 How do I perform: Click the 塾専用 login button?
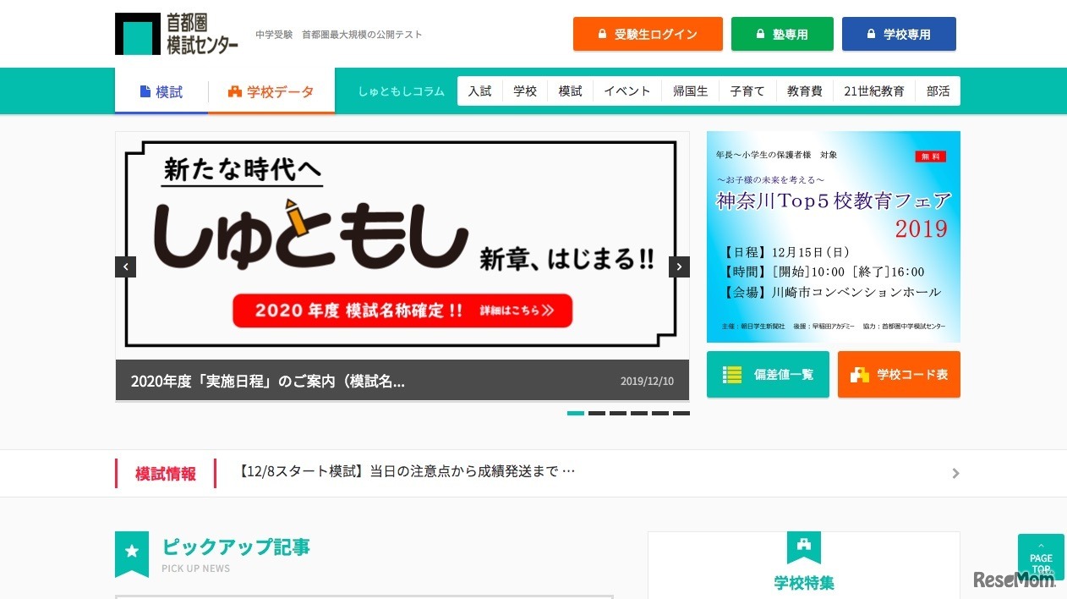pyautogui.click(x=781, y=34)
